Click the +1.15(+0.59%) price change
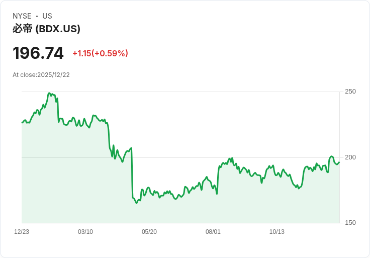 [x=100, y=53]
